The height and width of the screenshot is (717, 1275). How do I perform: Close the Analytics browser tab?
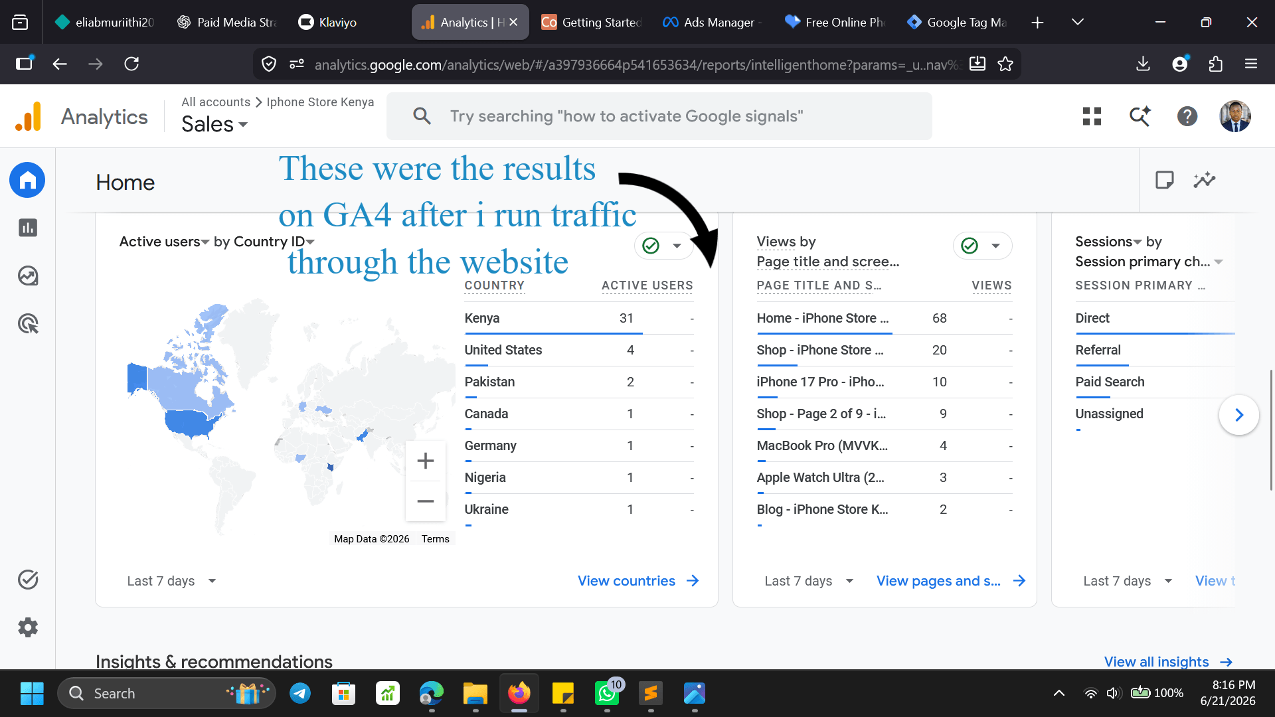pyautogui.click(x=513, y=23)
